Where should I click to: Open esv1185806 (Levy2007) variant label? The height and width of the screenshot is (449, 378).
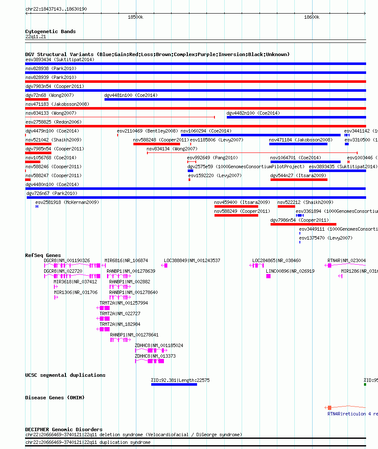pyautogui.click(x=217, y=140)
